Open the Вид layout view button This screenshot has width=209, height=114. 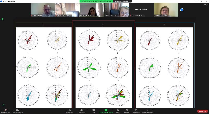(206, 5)
